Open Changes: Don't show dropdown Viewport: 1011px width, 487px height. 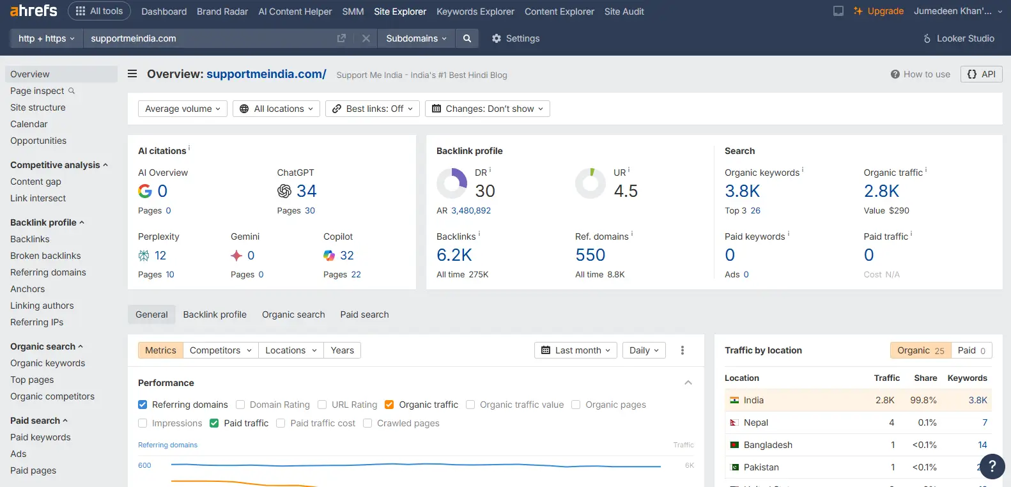488,109
